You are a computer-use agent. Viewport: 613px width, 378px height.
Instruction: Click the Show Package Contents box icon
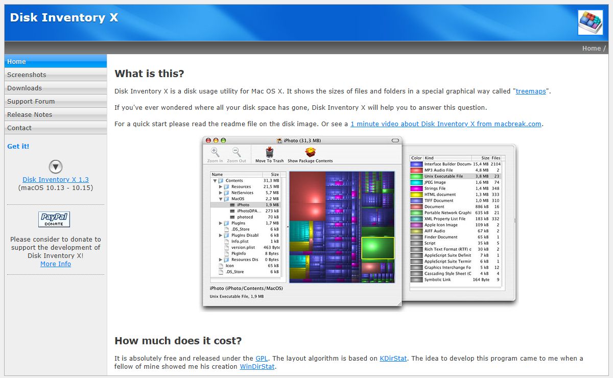310,152
